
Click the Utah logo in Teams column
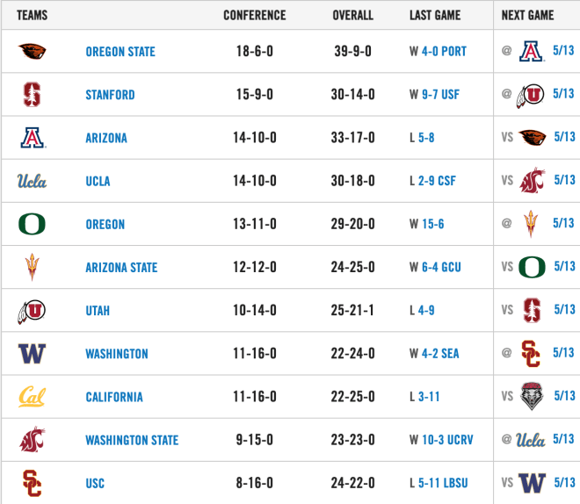(x=32, y=312)
